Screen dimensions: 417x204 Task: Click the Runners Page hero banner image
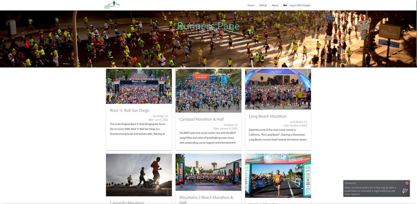point(208,38)
